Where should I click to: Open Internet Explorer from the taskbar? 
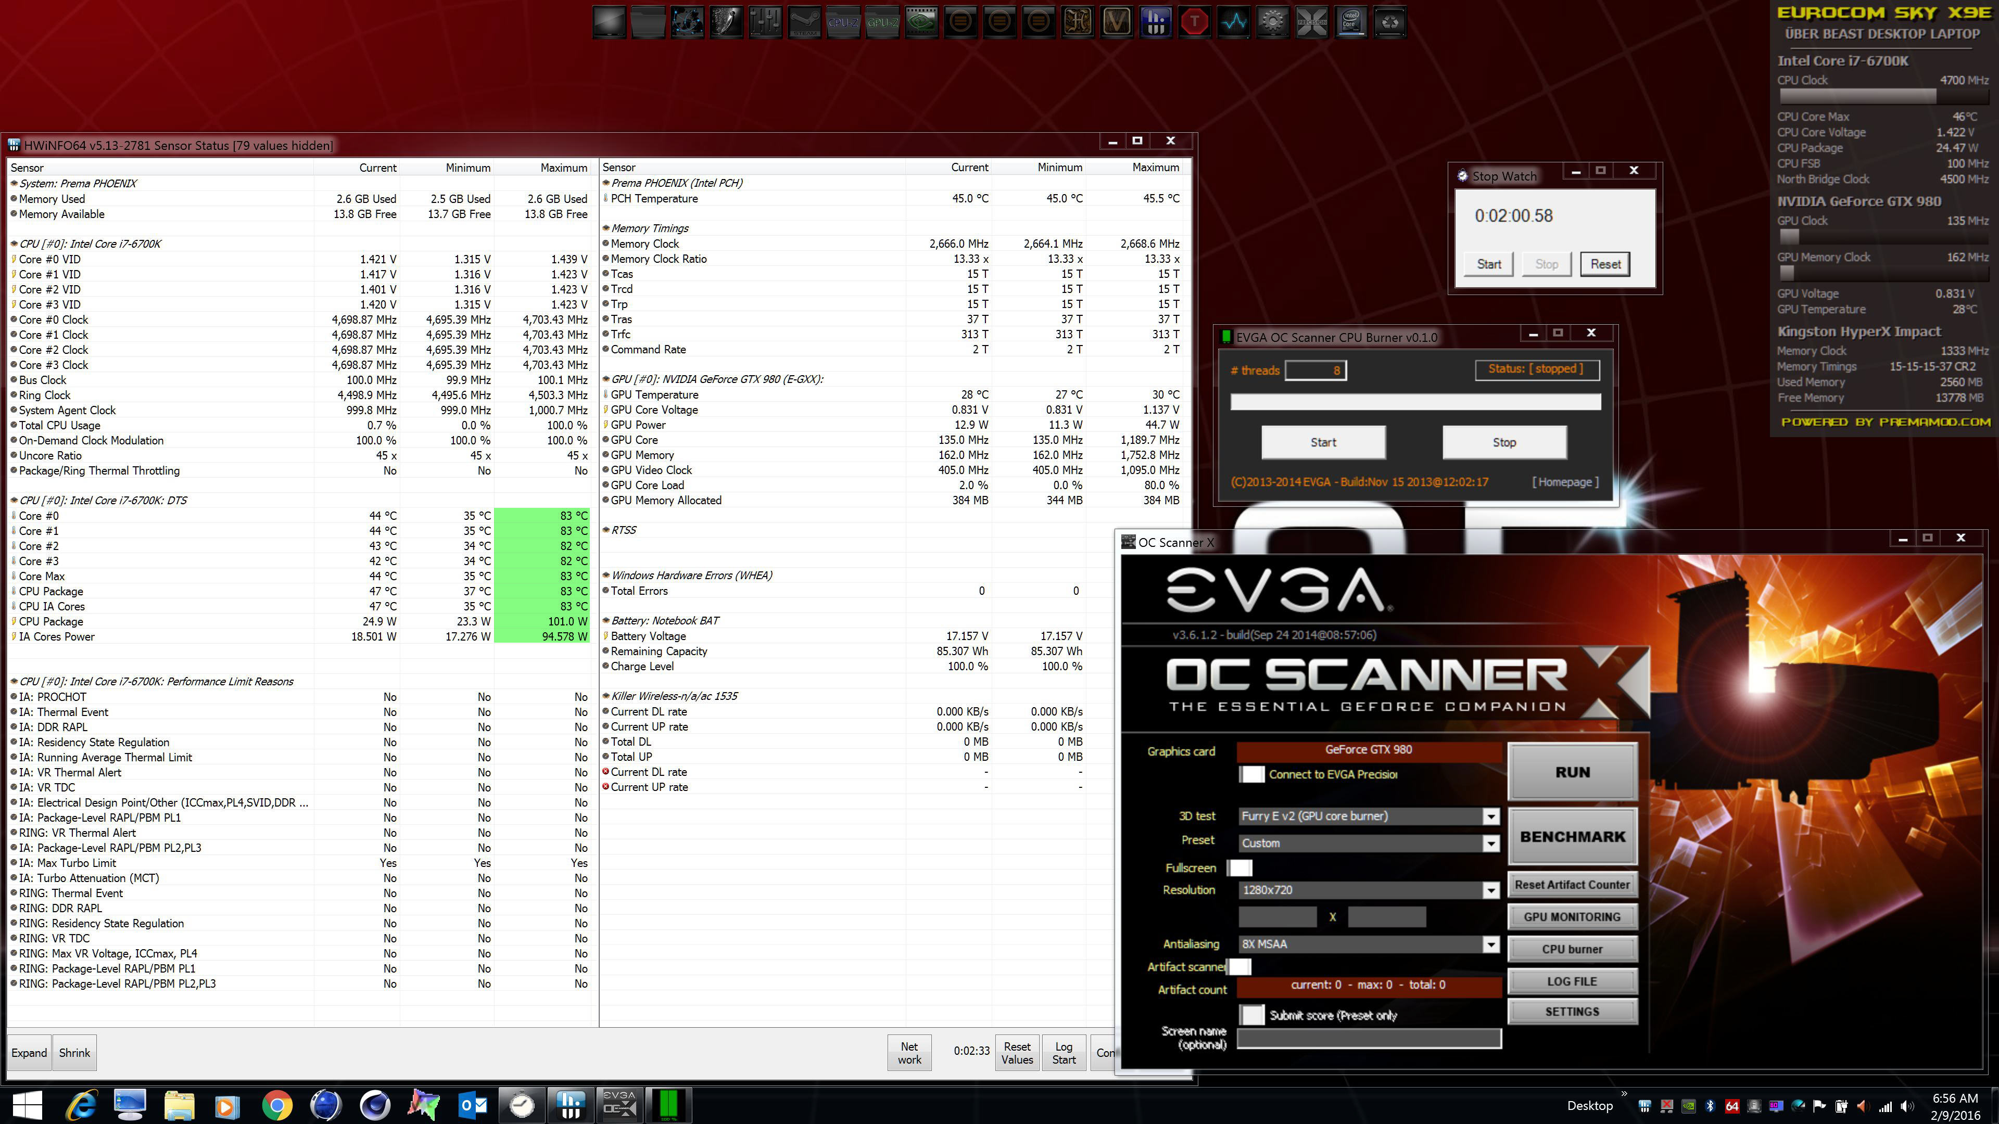point(82,1105)
